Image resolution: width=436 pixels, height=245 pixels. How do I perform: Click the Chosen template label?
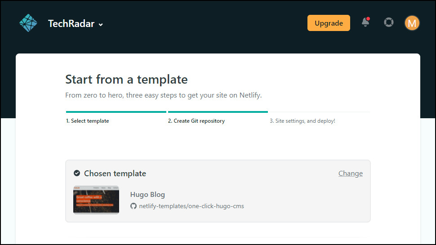click(x=115, y=174)
